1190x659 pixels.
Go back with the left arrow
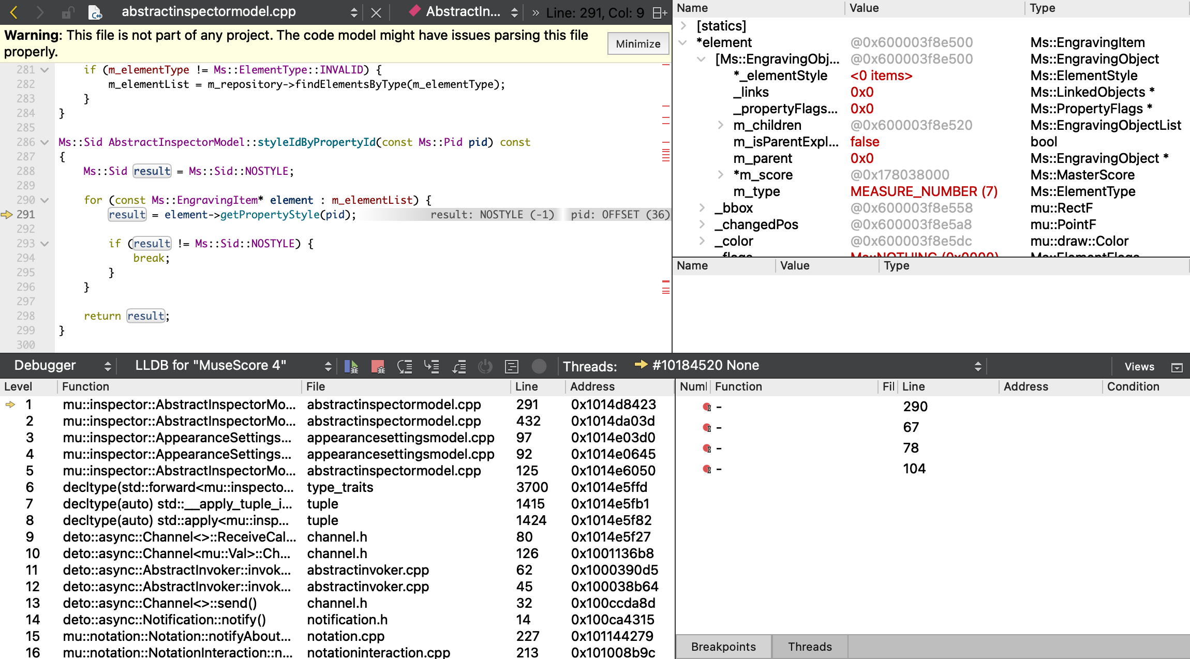point(14,12)
